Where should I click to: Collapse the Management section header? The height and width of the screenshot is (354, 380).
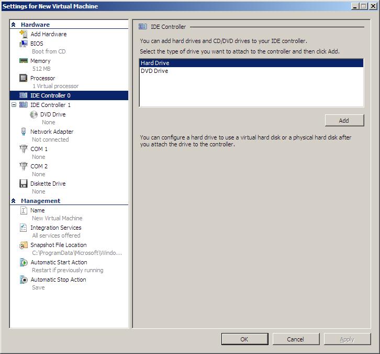coord(14,201)
